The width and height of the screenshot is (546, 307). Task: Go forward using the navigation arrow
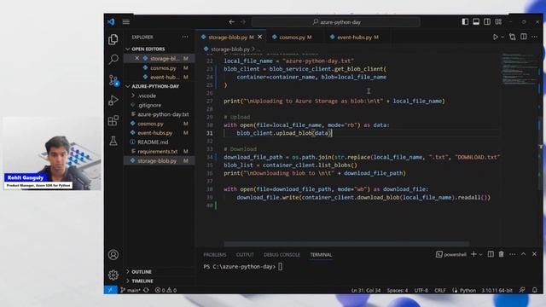(243, 22)
